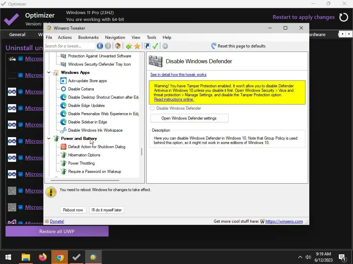The height and width of the screenshot is (264, 353).
Task: Click Reset this page to defaults
Action: [x=238, y=46]
